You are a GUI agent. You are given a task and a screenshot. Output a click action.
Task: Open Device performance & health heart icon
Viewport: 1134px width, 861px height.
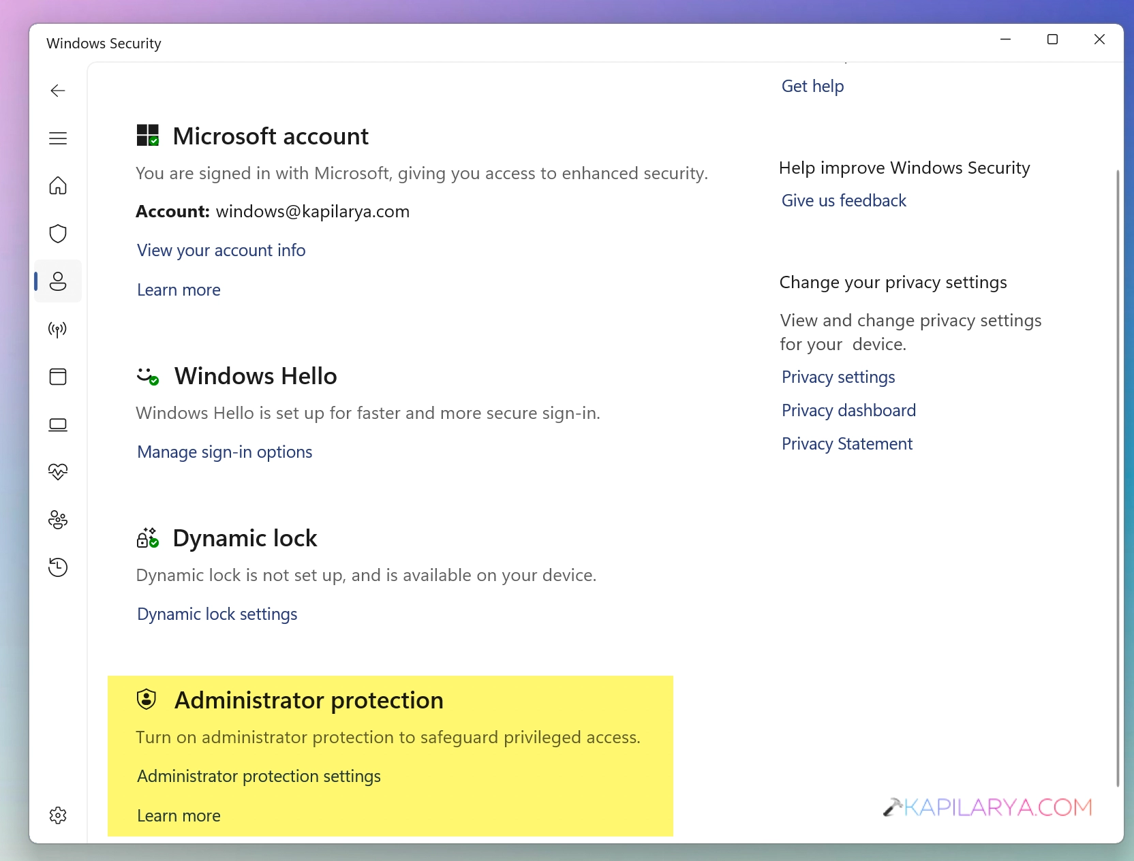(58, 472)
